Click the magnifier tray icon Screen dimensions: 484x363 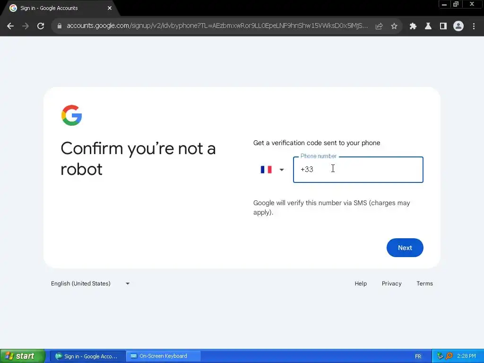[x=449, y=356]
